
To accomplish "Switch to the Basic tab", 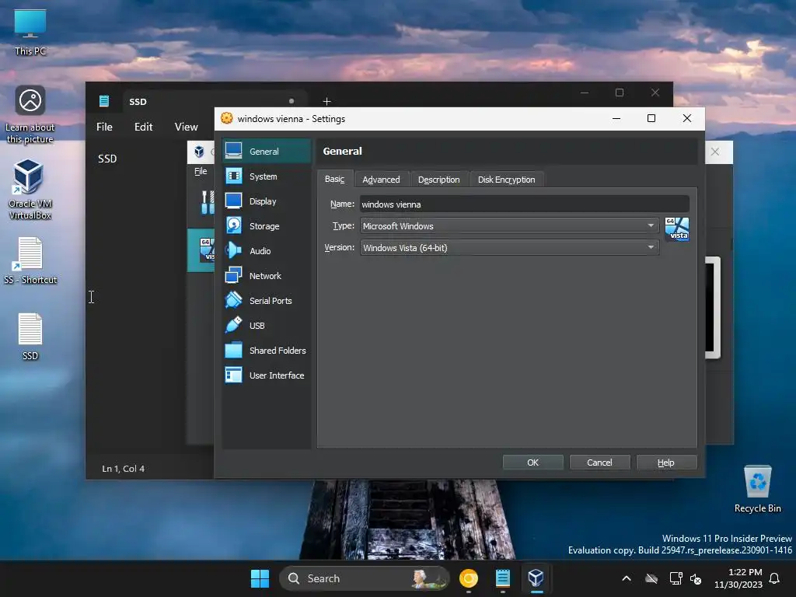I will point(334,179).
